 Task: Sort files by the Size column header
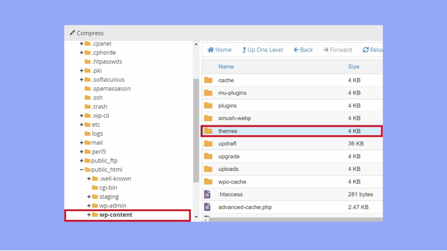354,66
